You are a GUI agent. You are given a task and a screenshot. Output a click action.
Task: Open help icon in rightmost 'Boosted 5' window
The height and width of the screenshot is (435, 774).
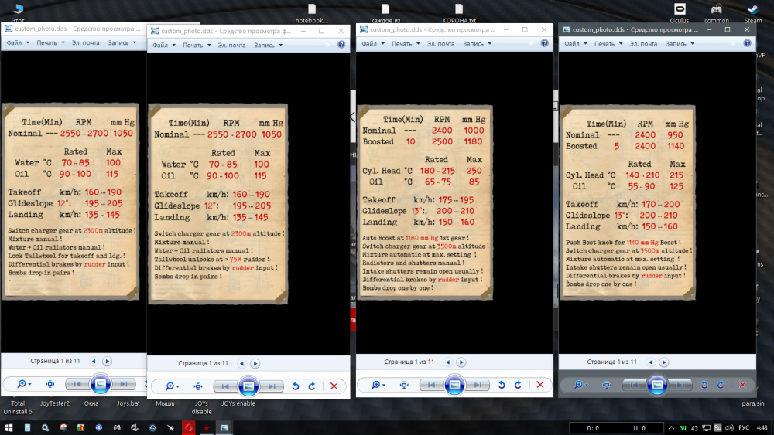click(x=748, y=43)
